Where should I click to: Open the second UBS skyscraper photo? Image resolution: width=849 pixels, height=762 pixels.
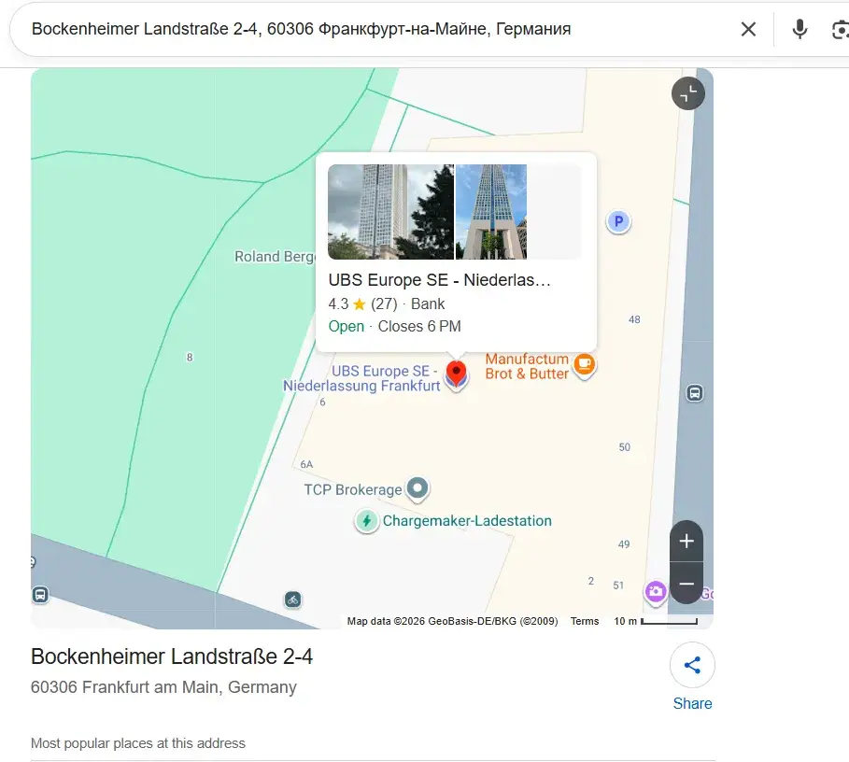491,212
